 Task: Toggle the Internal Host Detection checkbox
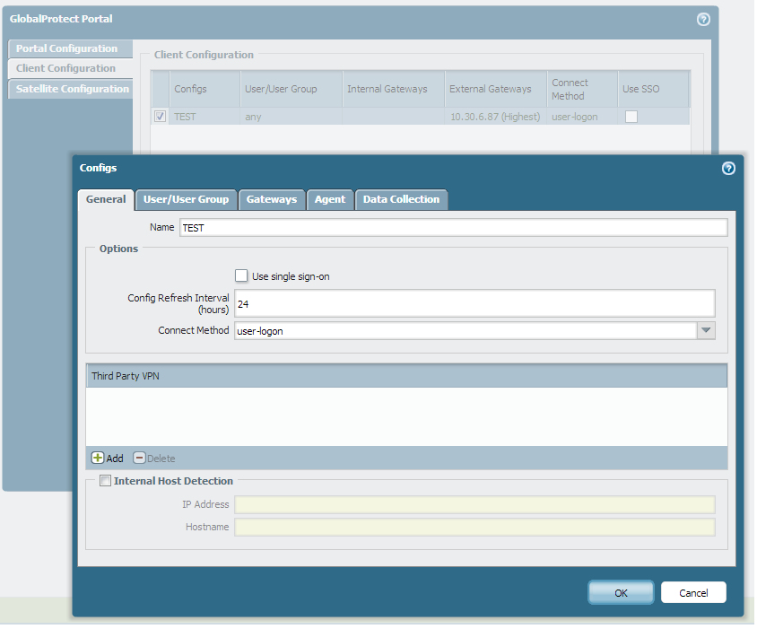105,481
